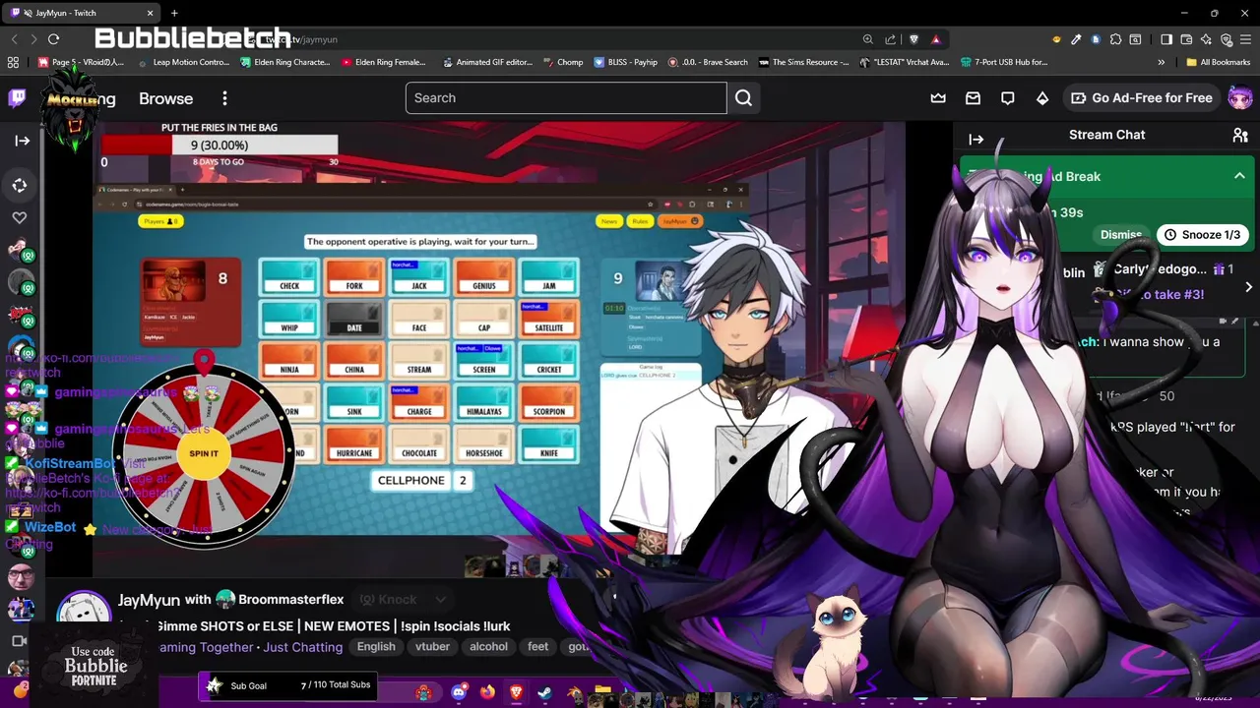Open the Brave Wallet icon

tap(1186, 39)
